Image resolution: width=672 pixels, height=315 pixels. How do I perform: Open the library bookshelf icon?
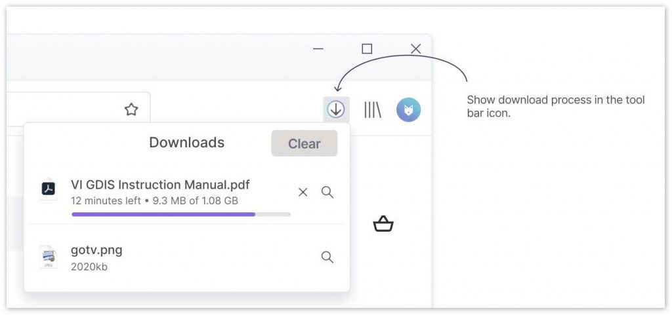click(373, 110)
